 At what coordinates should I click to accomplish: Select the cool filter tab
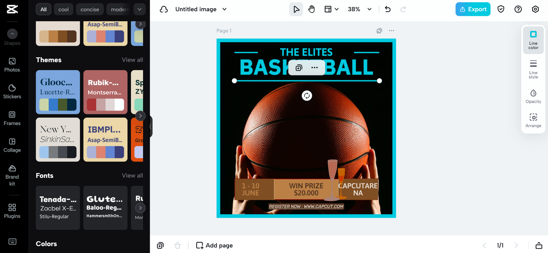pyautogui.click(x=64, y=9)
